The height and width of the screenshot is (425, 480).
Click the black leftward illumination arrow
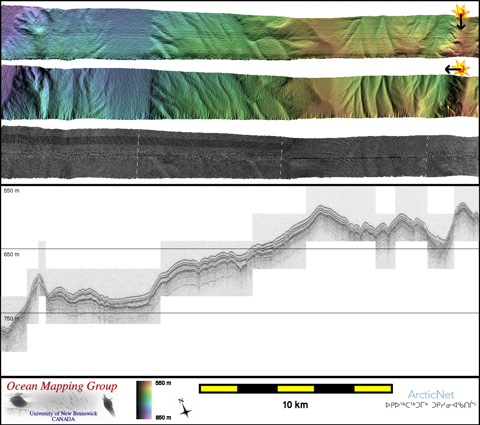[451, 69]
